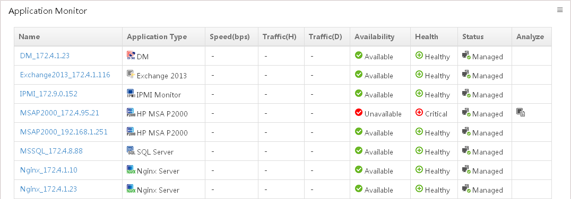The height and width of the screenshot is (199, 571).
Task: Open the Exchange2013_172.4.1.116 link
Action: pyautogui.click(x=65, y=75)
